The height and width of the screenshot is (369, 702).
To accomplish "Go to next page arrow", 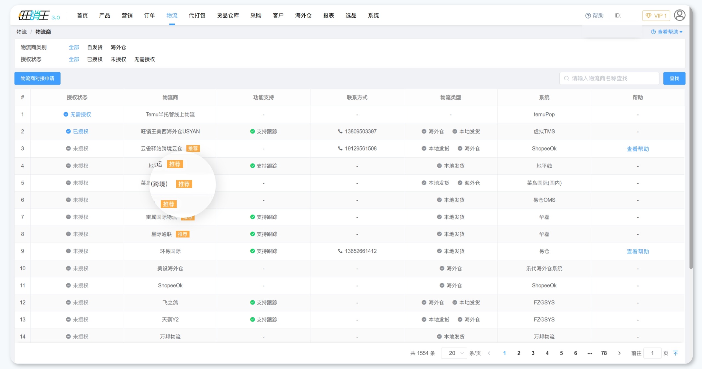I will coord(619,353).
